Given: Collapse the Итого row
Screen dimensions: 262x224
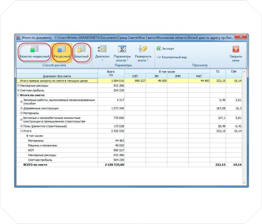Looking at the screenshot, I should click(x=21, y=131).
